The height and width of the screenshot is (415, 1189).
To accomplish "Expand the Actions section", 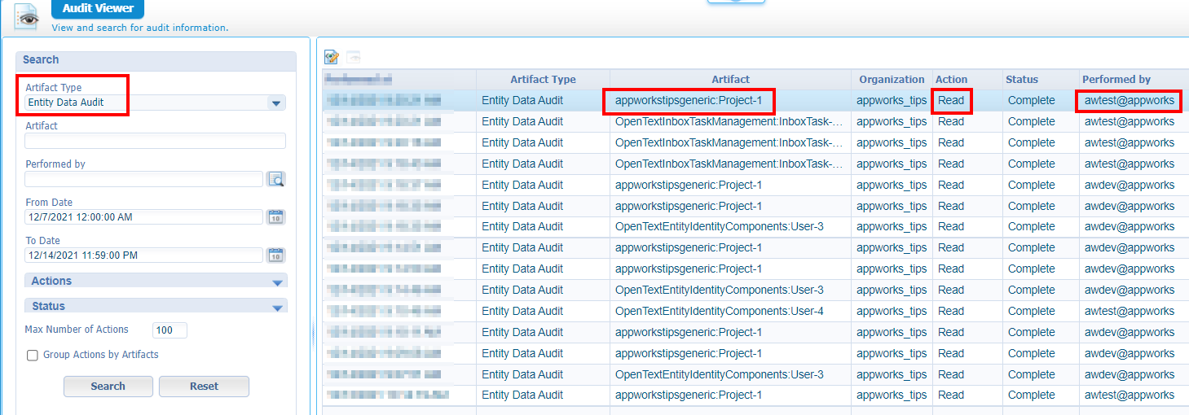I will click(277, 282).
